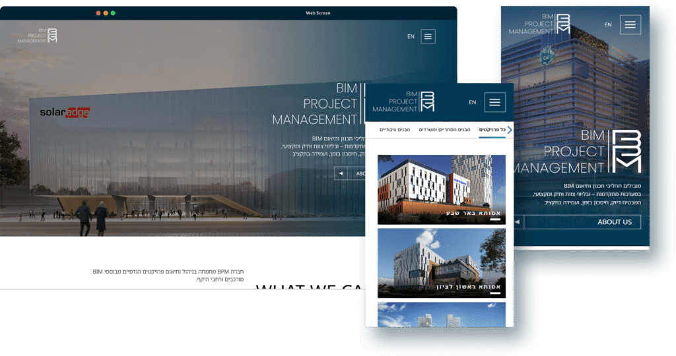
Task: Switch language to EN in middle mobile
Action: coord(472,102)
